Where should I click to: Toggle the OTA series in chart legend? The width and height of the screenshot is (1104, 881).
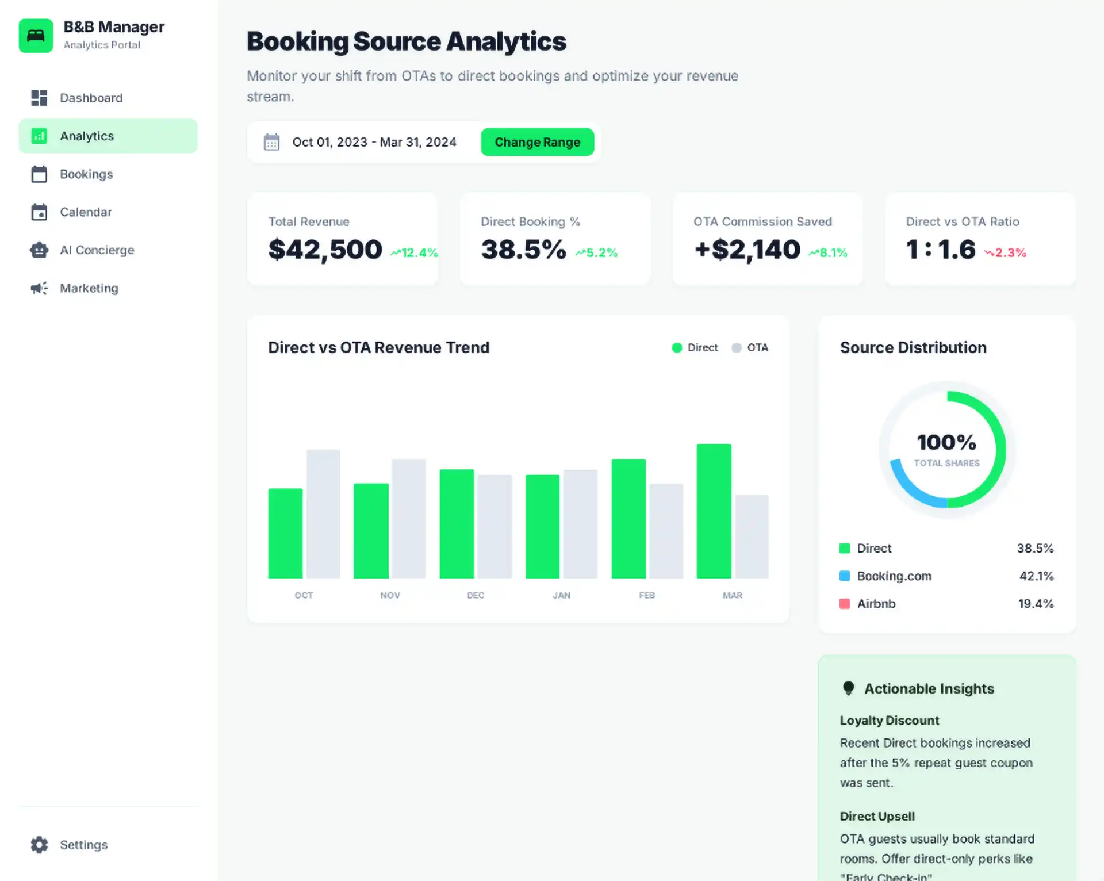pyautogui.click(x=750, y=347)
